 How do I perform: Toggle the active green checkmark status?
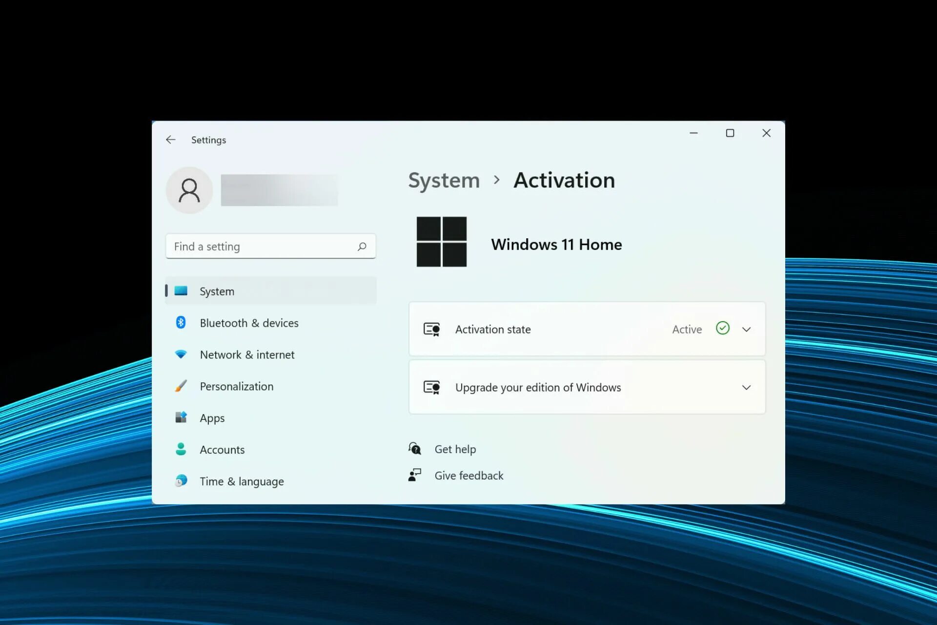(x=722, y=329)
